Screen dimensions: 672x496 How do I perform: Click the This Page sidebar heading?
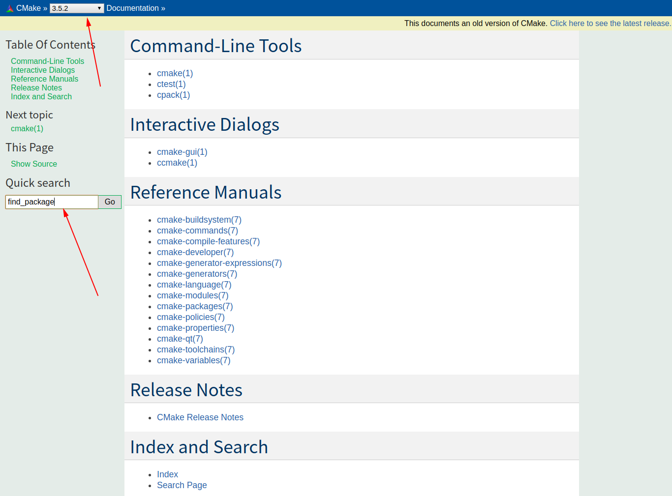[30, 147]
